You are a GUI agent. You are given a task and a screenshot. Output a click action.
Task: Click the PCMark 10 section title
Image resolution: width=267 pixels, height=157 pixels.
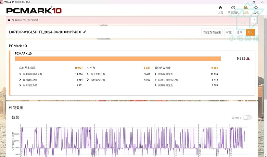(x=18, y=46)
